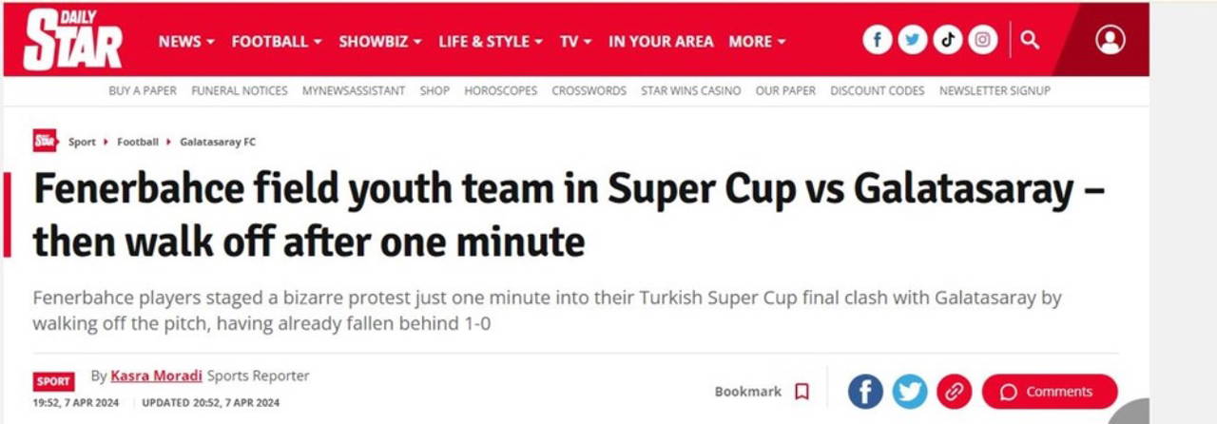Click the Galatasaray FC breadcrumb link
This screenshot has height=424, width=1217.
click(x=218, y=142)
